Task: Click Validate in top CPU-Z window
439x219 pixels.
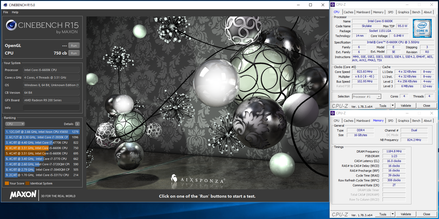Action: tap(406, 106)
